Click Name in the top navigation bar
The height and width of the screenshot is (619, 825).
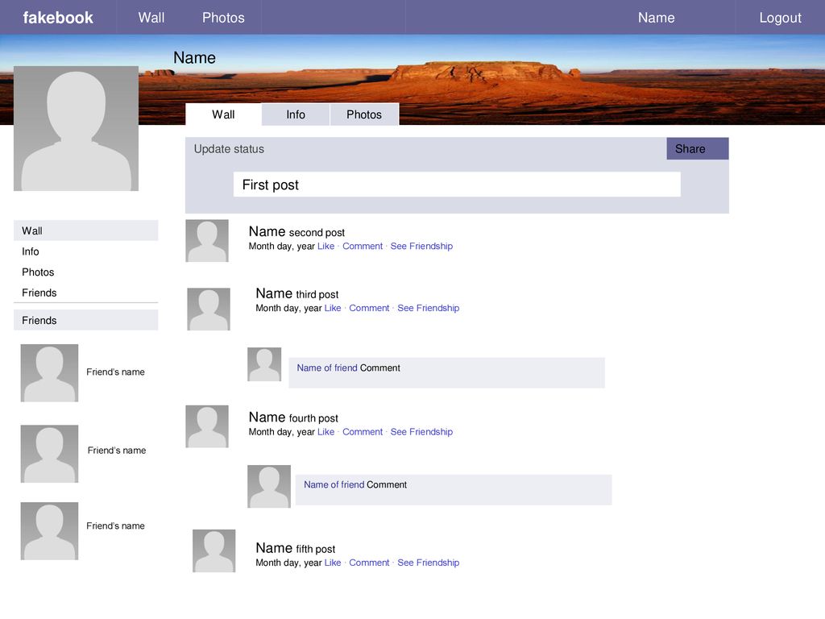656,18
